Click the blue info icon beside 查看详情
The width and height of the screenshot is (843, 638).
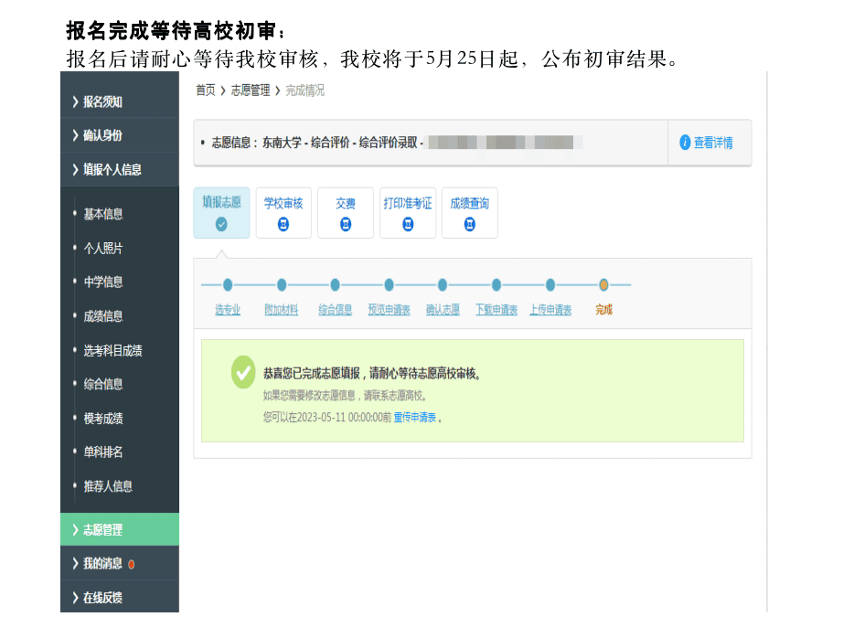(685, 143)
